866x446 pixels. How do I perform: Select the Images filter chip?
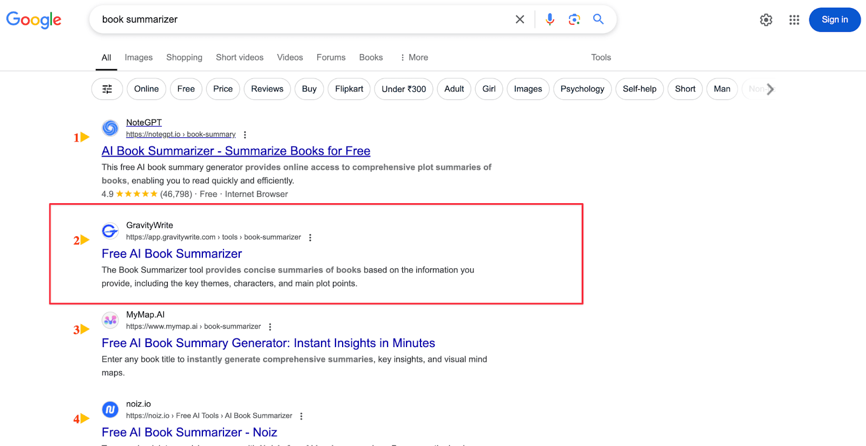point(528,89)
